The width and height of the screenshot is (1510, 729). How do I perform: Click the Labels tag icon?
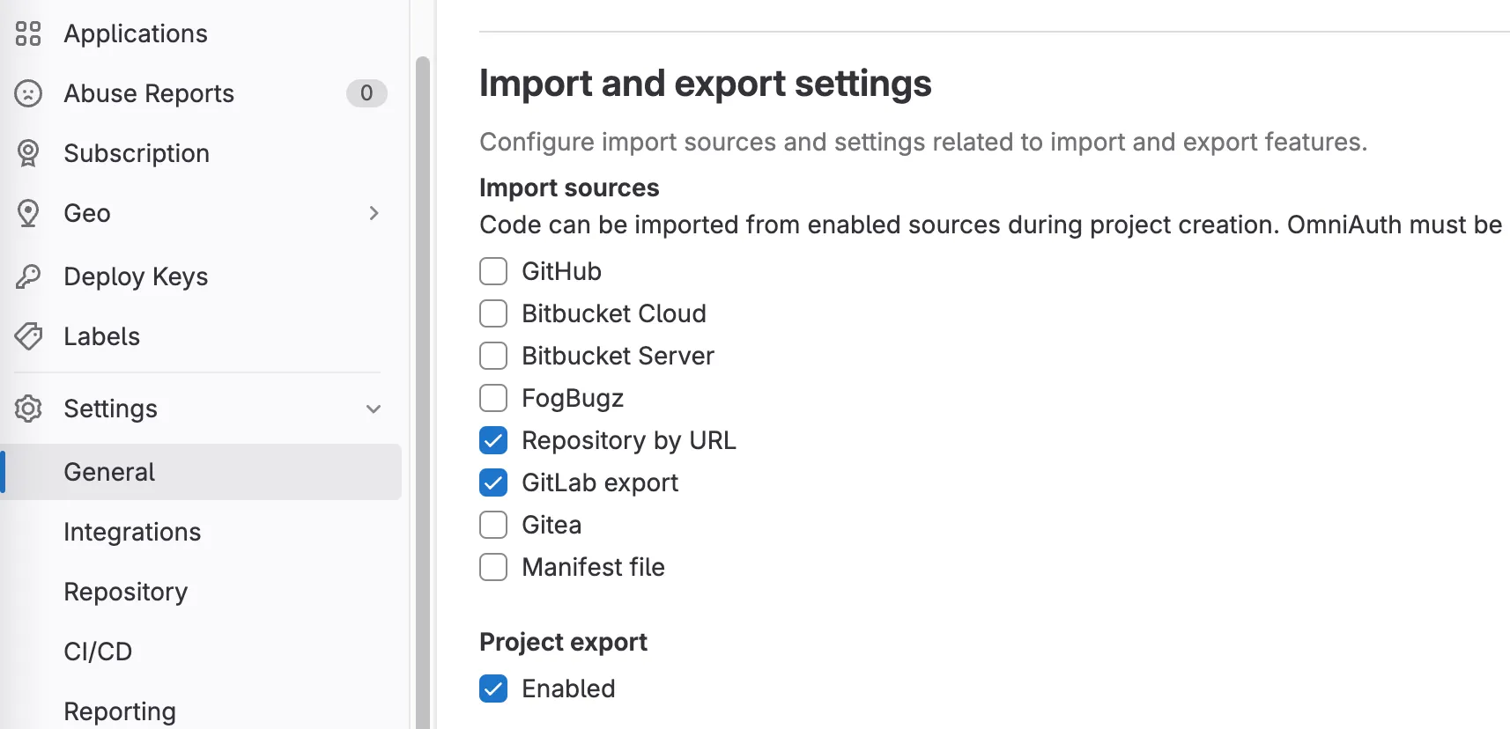point(28,336)
